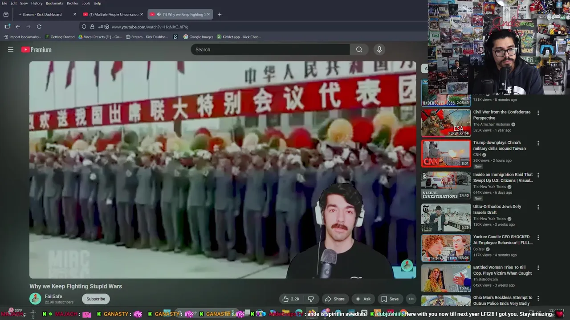Viewport: 570px width, 320px height.
Task: Open the YouTube guide hamburger menu
Action: tap(11, 50)
